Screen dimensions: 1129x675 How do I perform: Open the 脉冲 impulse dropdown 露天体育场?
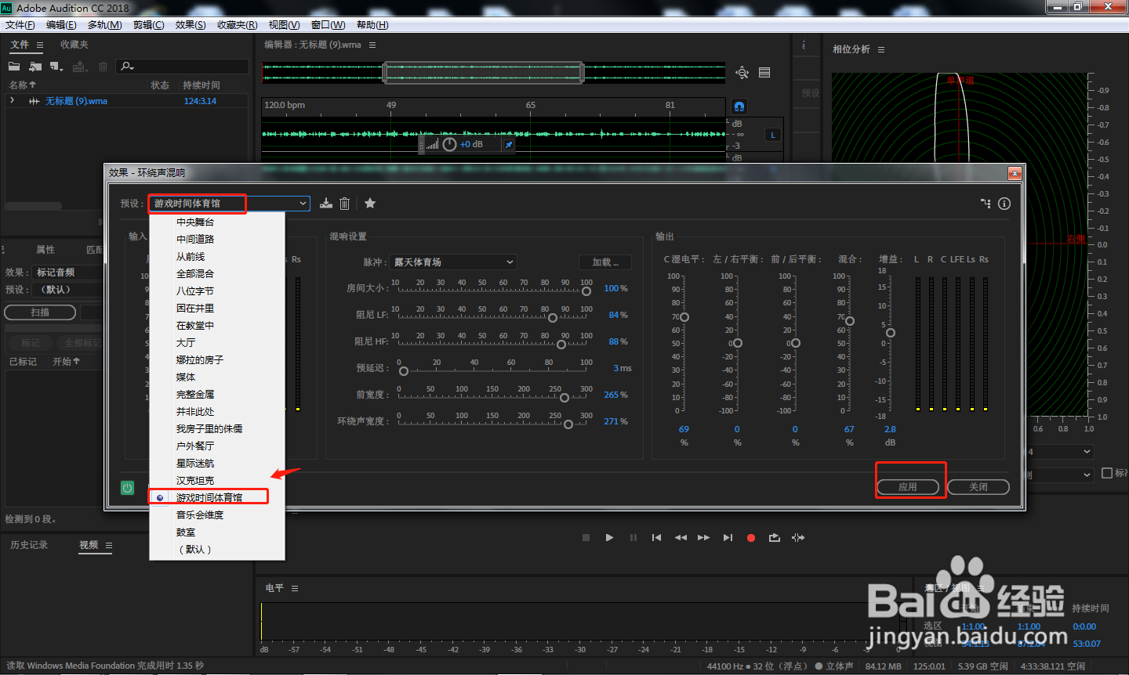tap(453, 262)
